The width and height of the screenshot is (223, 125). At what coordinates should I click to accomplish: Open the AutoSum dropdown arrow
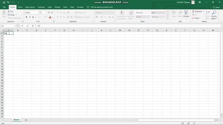point(203,11)
